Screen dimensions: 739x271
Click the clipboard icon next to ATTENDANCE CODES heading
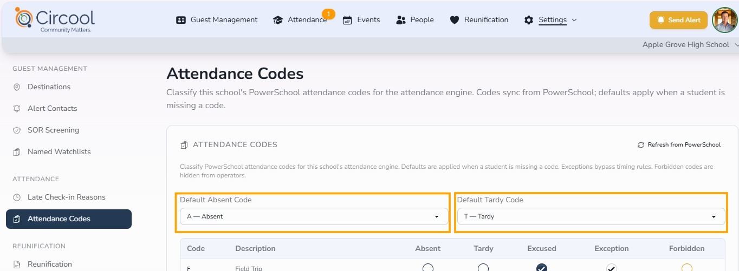pyautogui.click(x=184, y=145)
